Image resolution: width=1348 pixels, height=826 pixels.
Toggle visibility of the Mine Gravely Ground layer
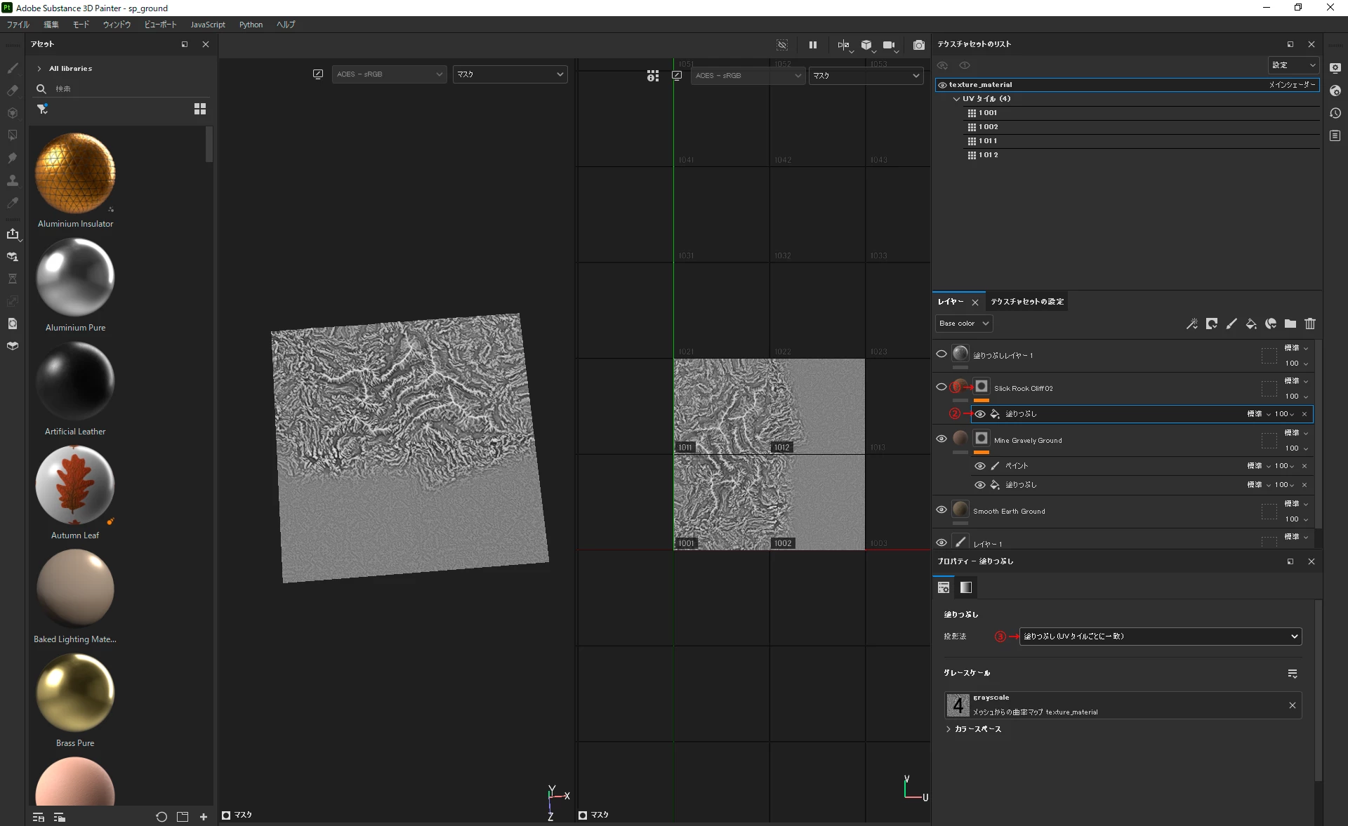941,439
